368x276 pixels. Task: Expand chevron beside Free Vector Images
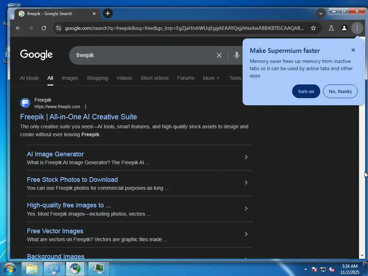[x=246, y=234]
